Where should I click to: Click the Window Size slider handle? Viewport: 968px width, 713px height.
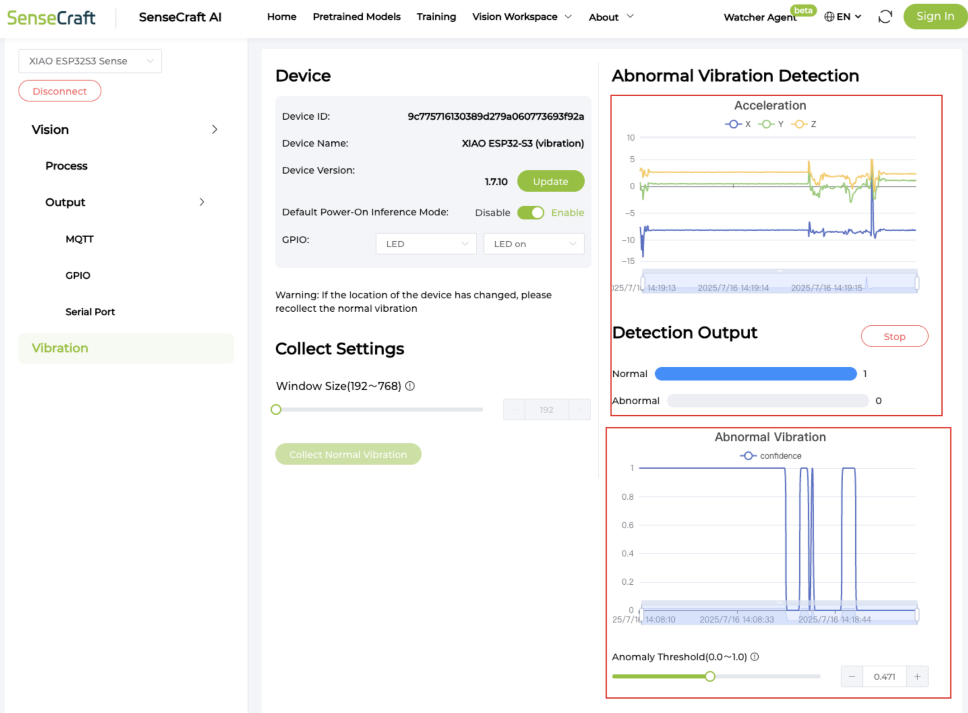coord(276,409)
